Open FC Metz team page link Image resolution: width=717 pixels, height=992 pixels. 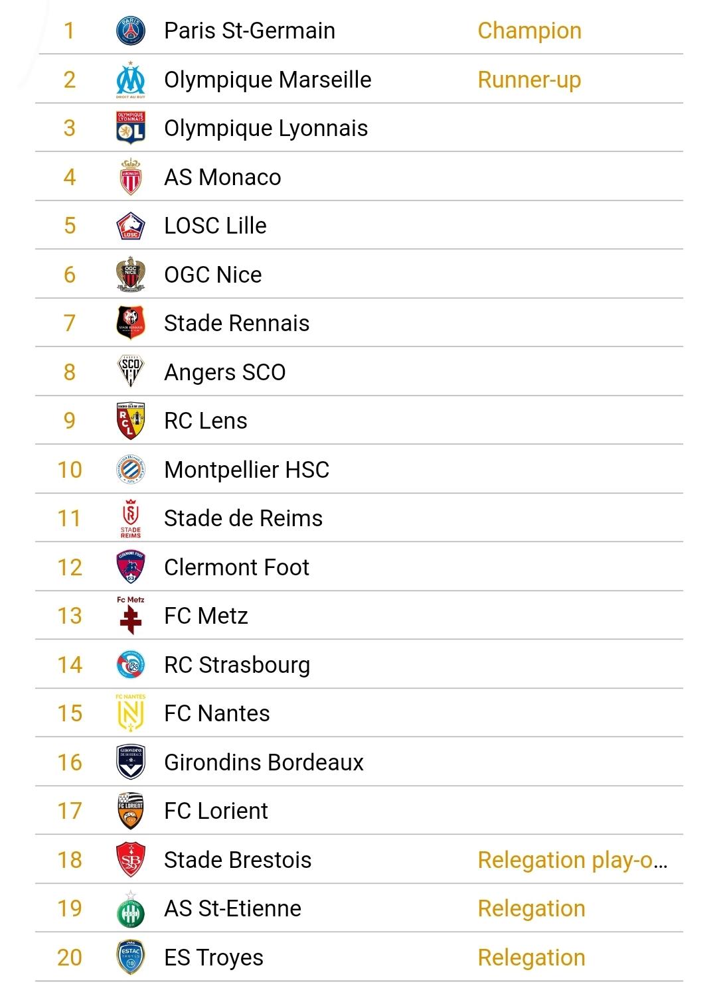(206, 616)
